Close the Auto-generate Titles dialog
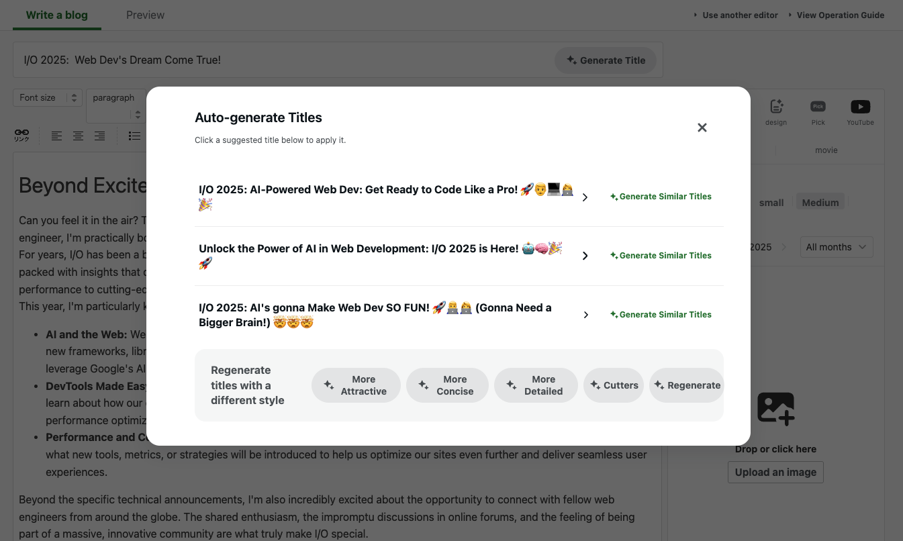Image resolution: width=903 pixels, height=541 pixels. [702, 128]
